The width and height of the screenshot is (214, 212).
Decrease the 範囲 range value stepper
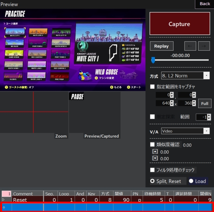point(209,119)
